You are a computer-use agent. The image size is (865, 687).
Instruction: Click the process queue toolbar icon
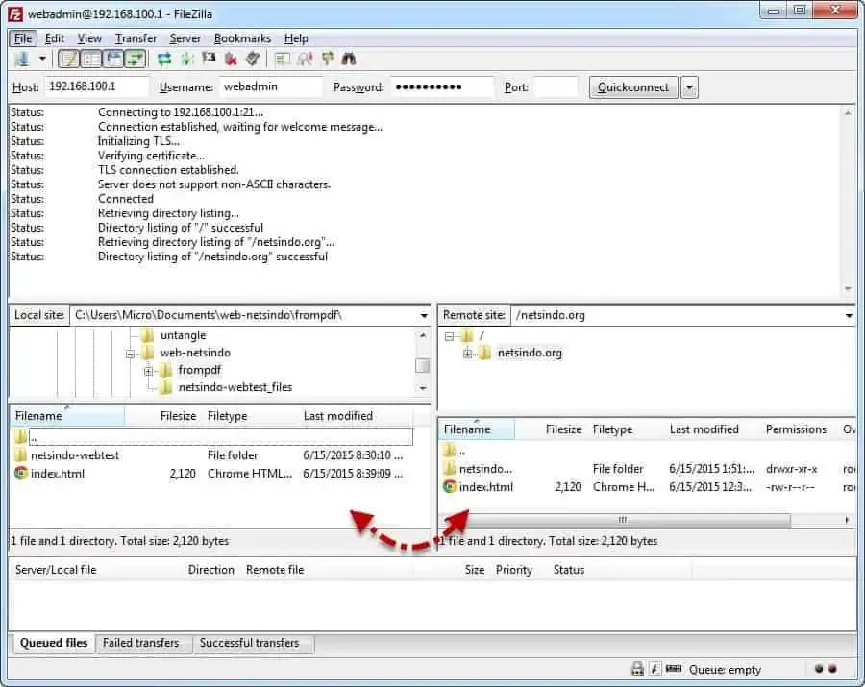[186, 60]
